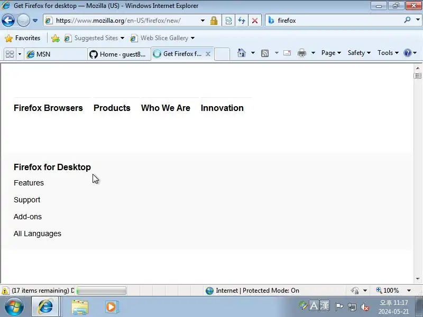Click Internet Explorer taskbar icon
The width and height of the screenshot is (423, 317).
click(x=45, y=307)
